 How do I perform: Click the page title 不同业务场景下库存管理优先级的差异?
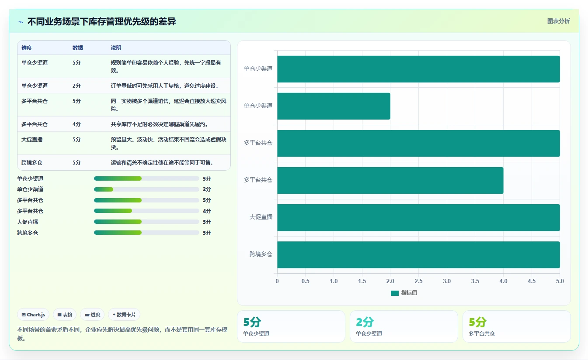tap(101, 21)
